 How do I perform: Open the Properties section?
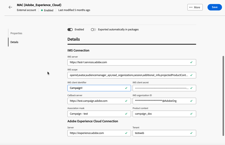(16, 33)
